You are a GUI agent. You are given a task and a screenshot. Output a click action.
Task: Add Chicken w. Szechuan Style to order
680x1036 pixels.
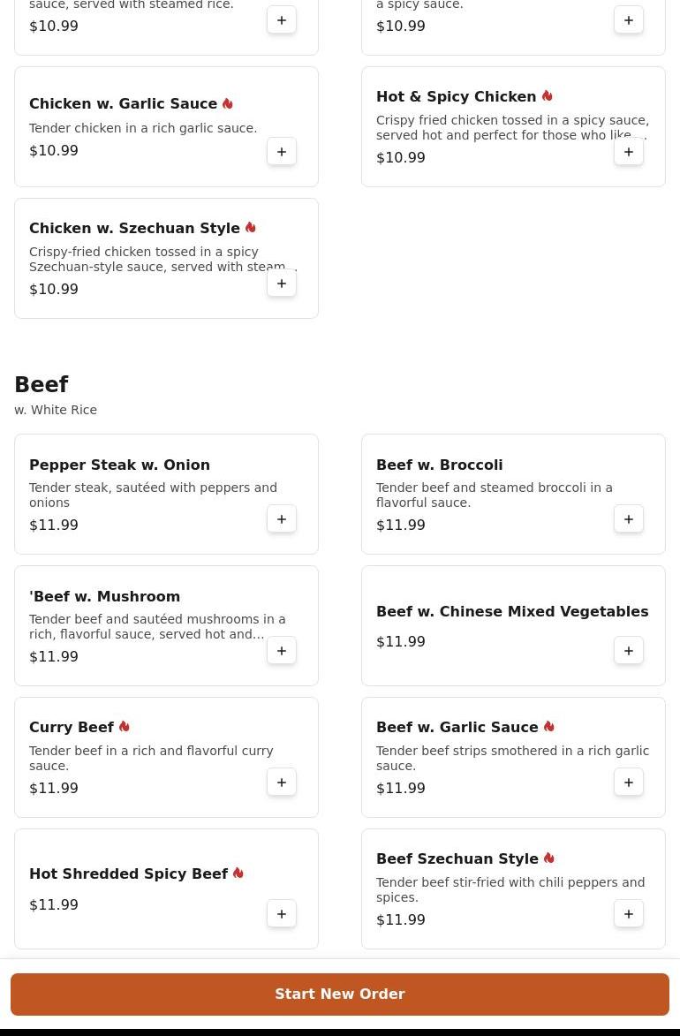tap(282, 284)
